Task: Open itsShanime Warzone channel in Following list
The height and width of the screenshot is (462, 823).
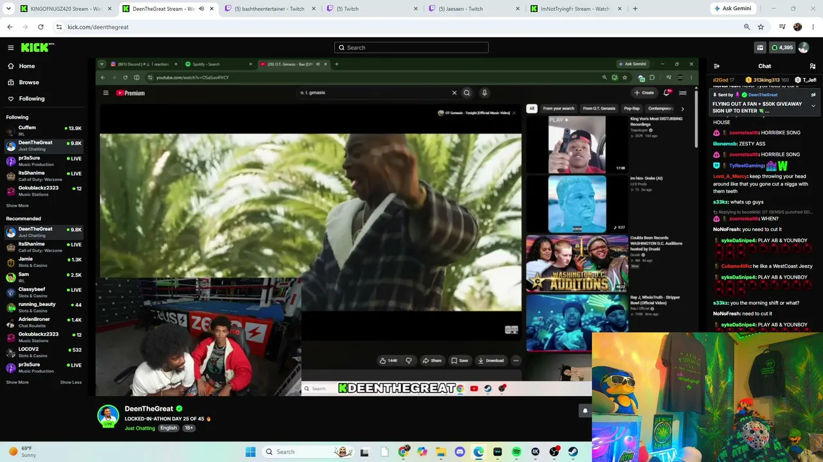Action: tap(44, 176)
